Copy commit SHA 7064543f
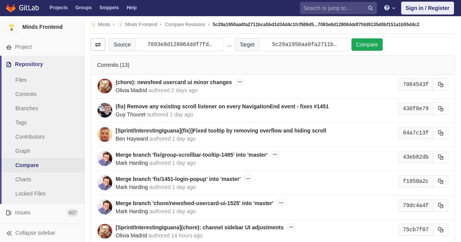Viewport: 461px width, 242px height. (441, 85)
